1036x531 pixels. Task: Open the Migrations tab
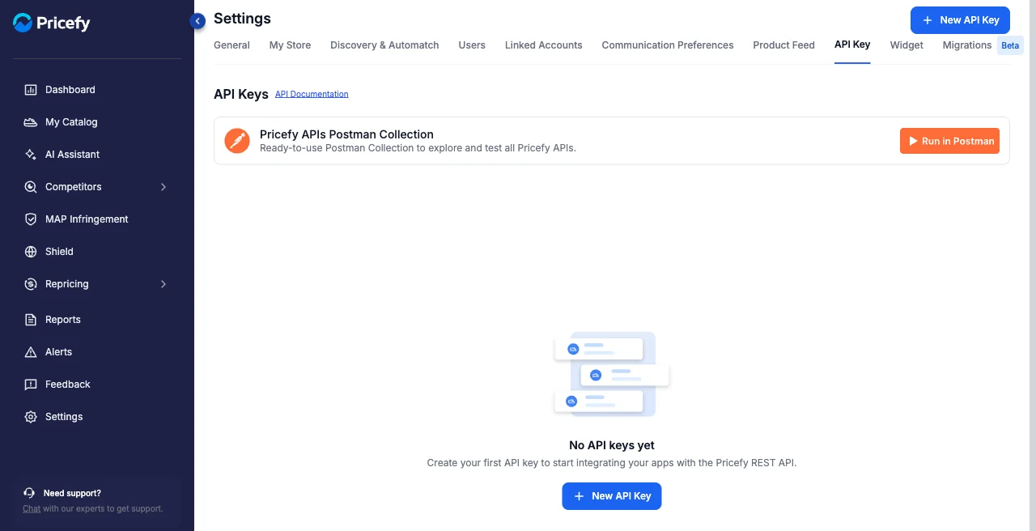coord(966,45)
